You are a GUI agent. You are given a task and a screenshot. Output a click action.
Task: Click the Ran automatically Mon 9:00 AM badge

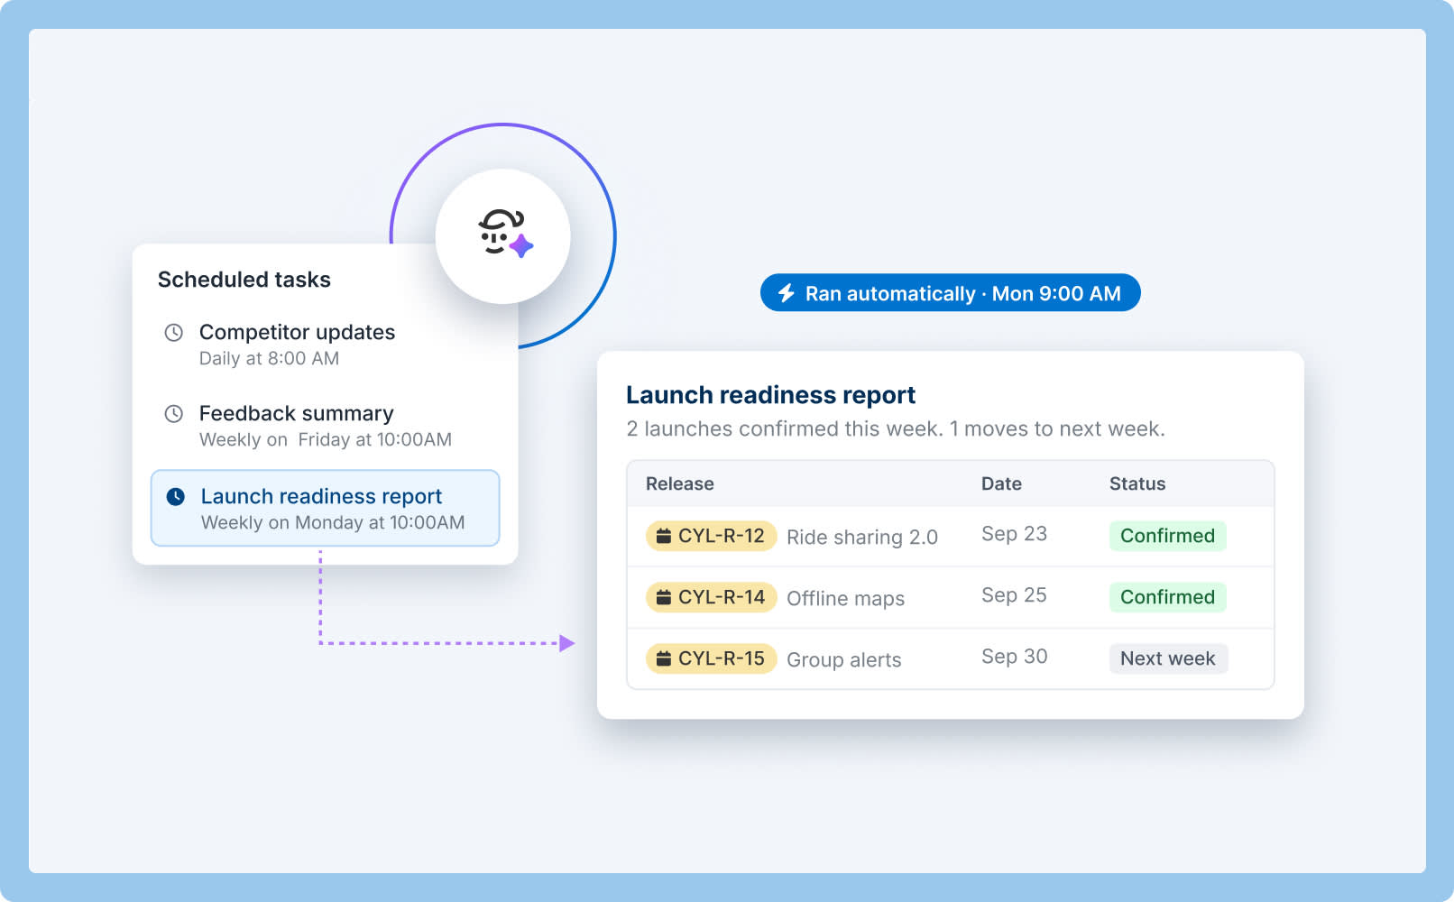pos(950,293)
